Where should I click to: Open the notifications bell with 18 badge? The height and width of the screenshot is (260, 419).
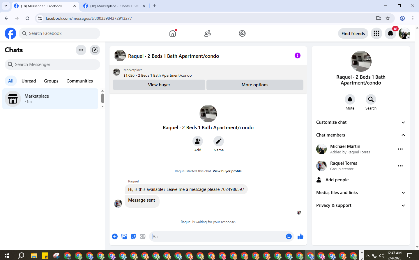390,33
